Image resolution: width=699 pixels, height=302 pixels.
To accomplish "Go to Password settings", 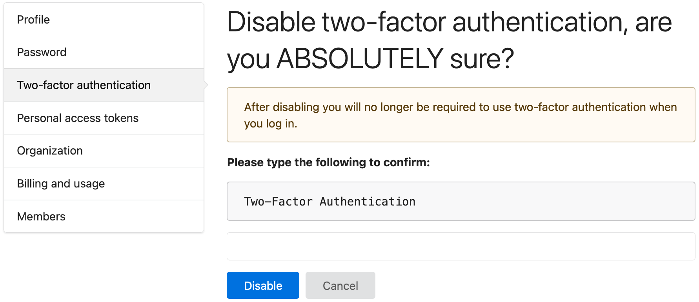I will (x=42, y=52).
